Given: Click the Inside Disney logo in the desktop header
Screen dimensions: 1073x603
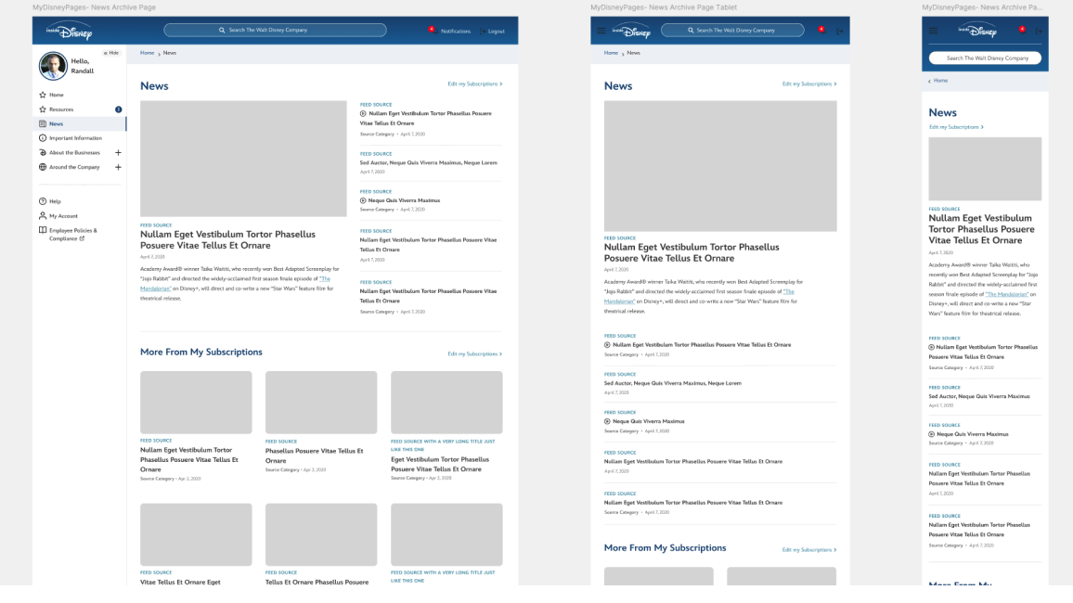Looking at the screenshot, I should (68, 31).
